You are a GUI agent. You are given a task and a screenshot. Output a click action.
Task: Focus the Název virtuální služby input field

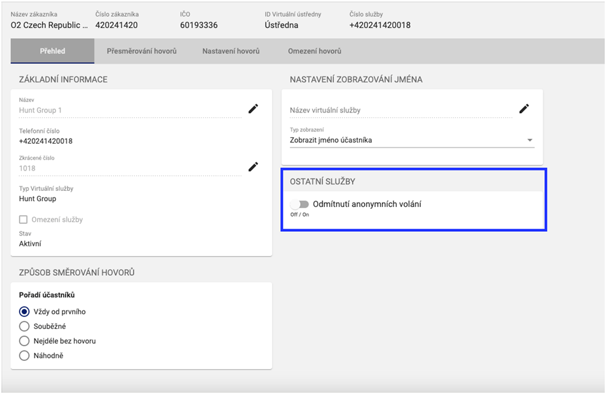pos(399,110)
